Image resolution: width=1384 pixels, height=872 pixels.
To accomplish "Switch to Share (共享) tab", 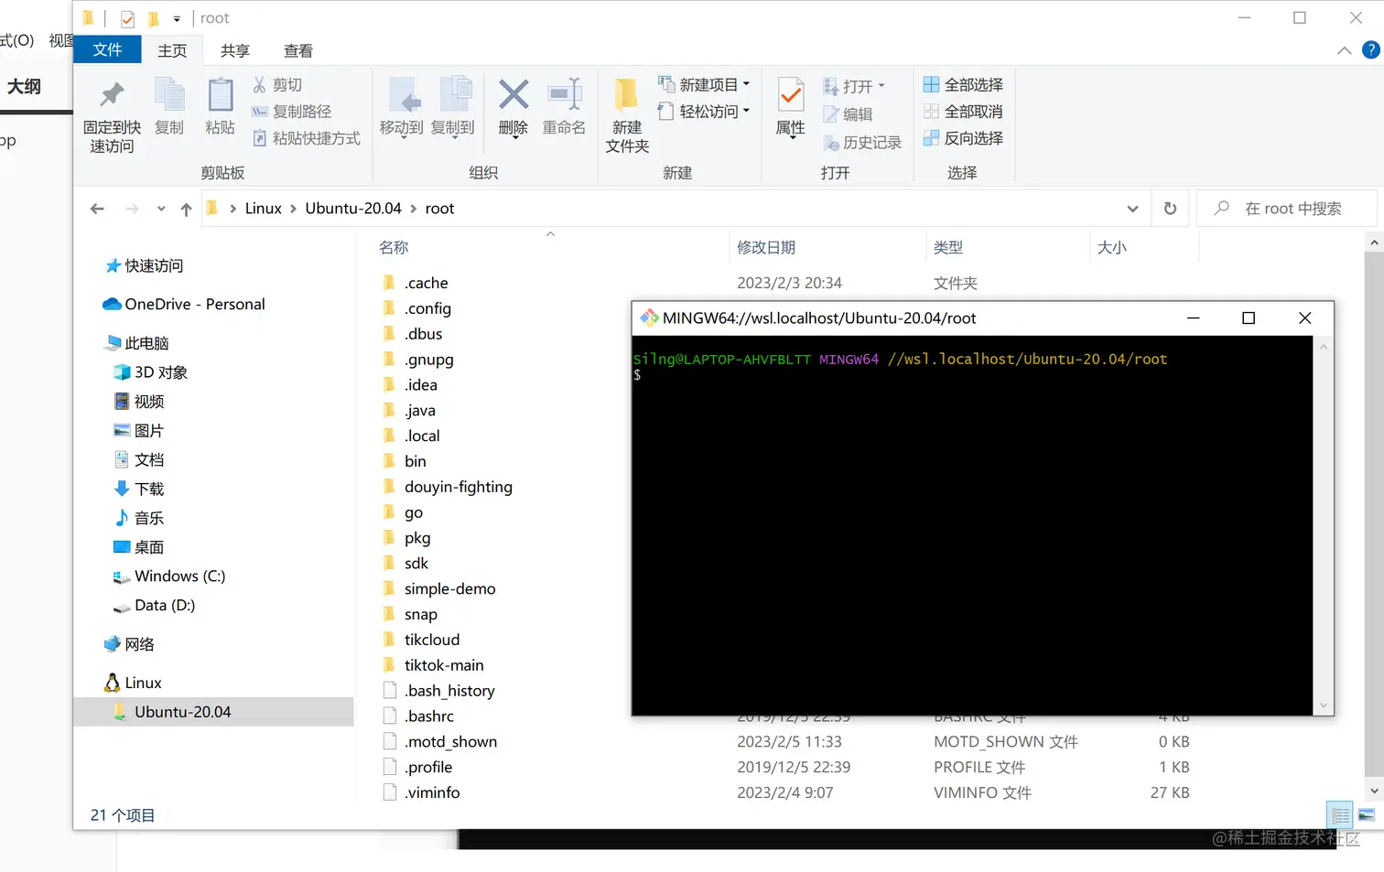I will [x=235, y=50].
